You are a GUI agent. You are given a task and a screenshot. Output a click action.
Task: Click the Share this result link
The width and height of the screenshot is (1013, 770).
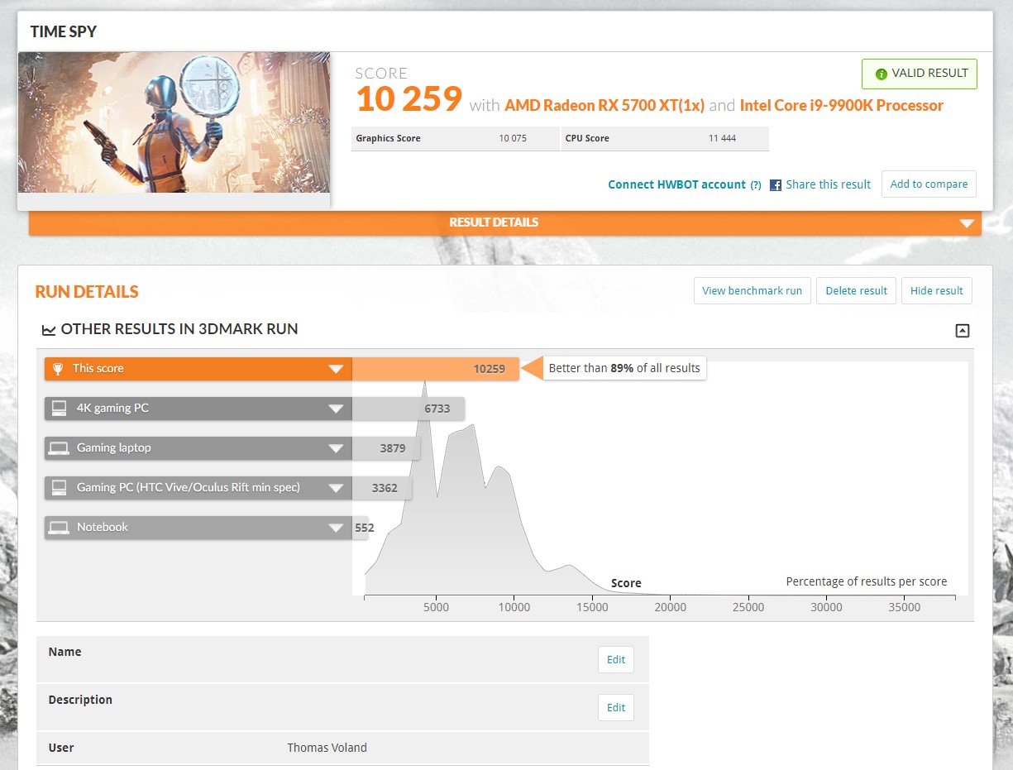coord(828,184)
